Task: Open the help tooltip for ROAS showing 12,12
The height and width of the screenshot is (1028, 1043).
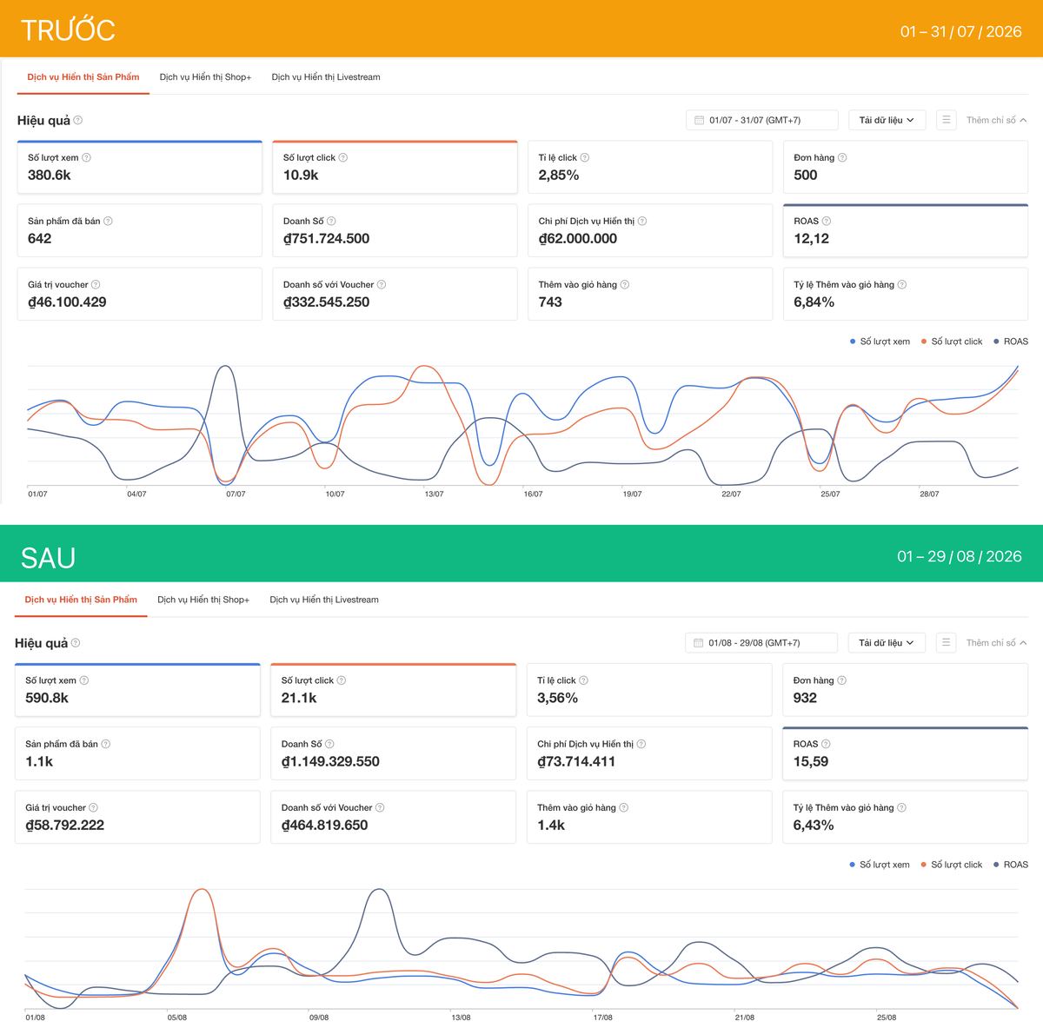Action: pyautogui.click(x=827, y=221)
